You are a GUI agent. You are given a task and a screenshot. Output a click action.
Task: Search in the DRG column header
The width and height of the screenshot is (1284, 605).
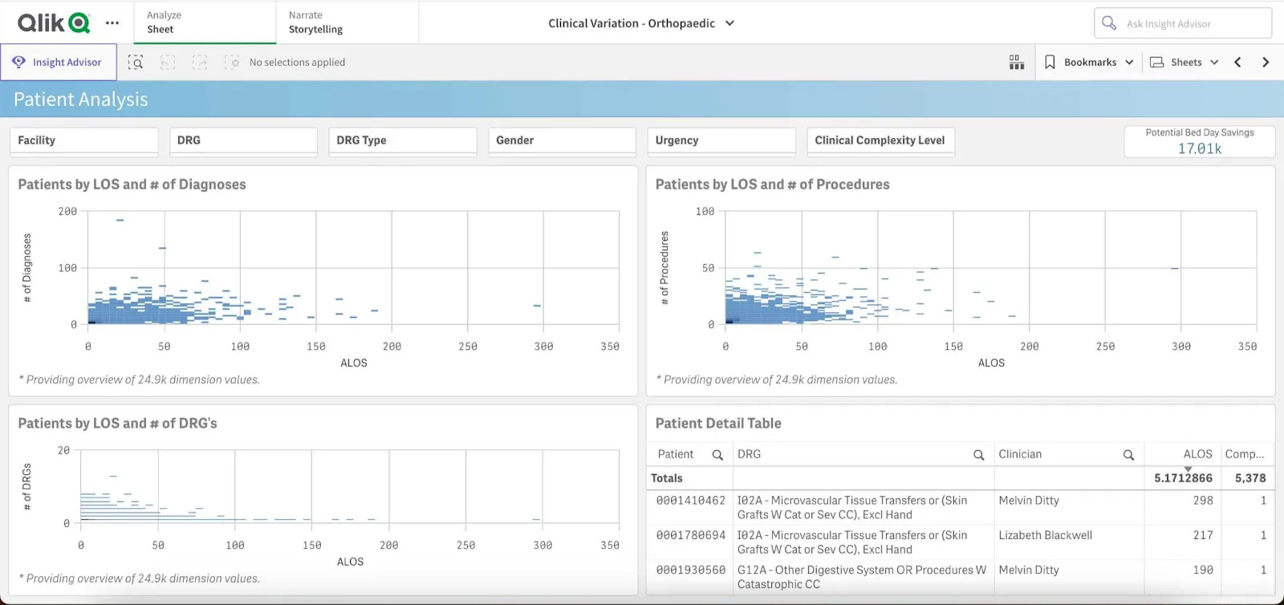click(978, 455)
